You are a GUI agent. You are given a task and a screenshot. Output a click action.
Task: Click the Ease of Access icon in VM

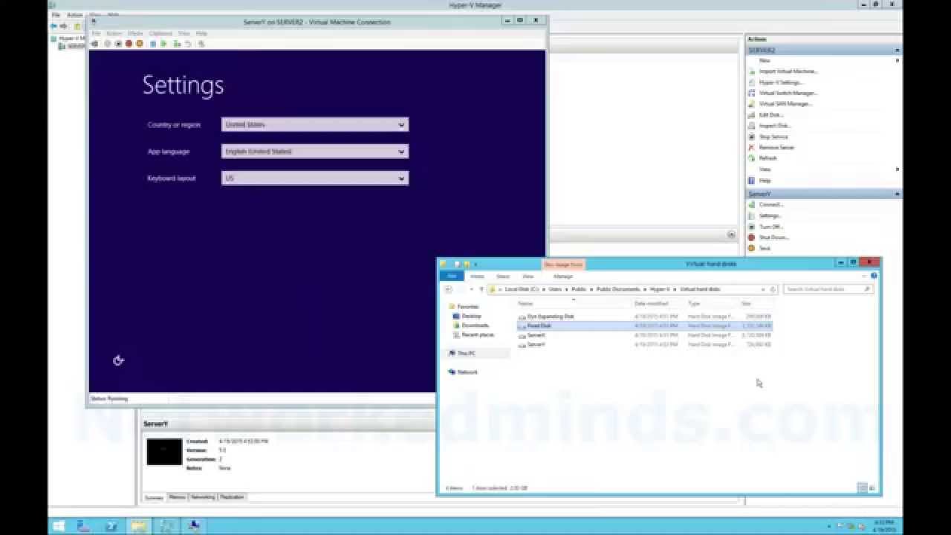118,360
